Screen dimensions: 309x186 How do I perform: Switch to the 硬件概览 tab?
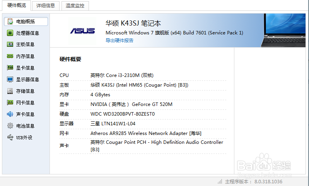click(17, 5)
